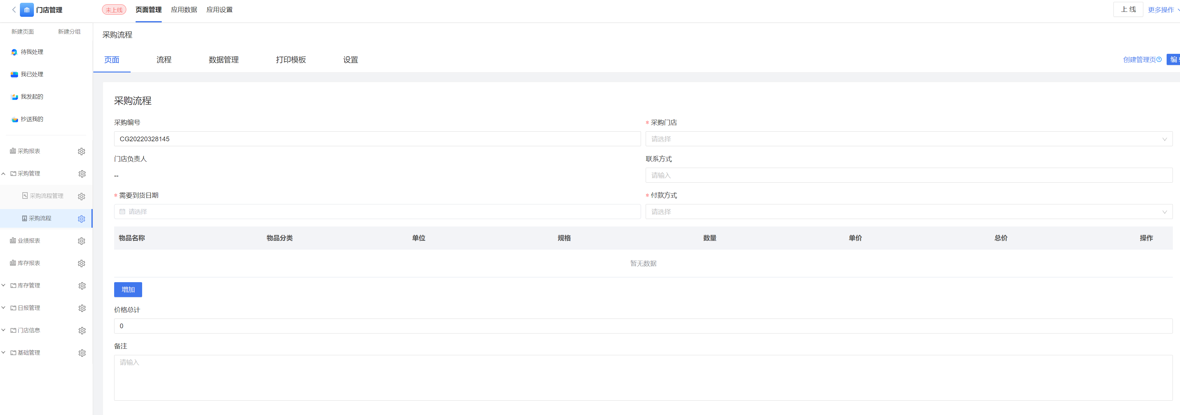Click the 需要到货日期 date field

pos(378,212)
